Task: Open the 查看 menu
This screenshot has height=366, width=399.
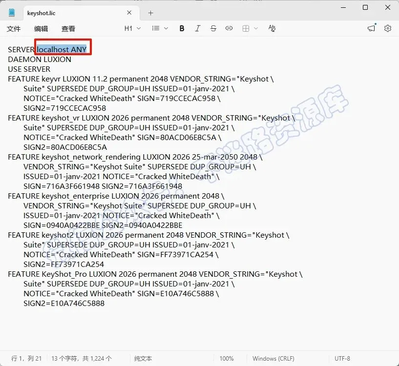Action: (x=68, y=28)
